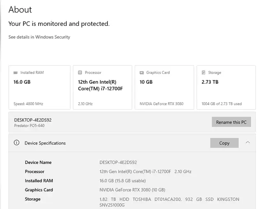Screen dimensions: 263x209
Task: Click the Storage drive icon
Action: [203, 72]
